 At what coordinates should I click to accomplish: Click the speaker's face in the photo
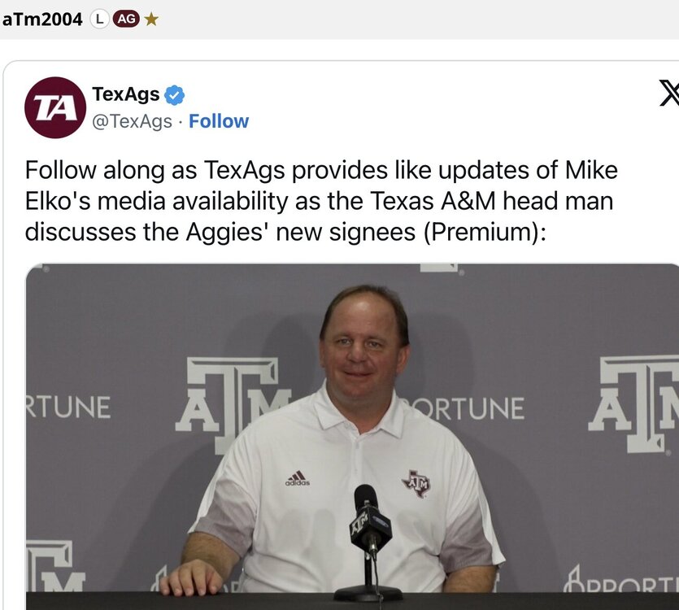tap(363, 346)
